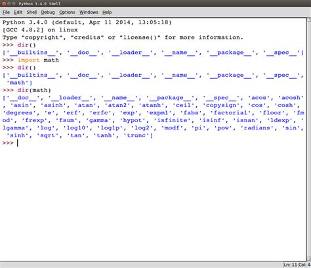Open the Options menu
The width and height of the screenshot is (311, 268).
click(x=67, y=12)
